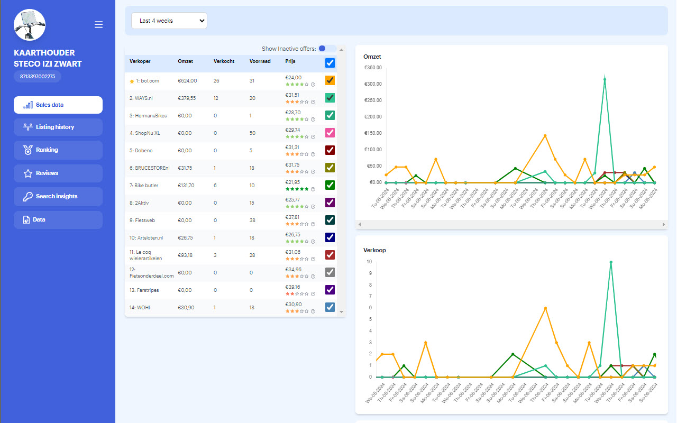Toggle the select-all checkbox in table header
Screen dimensions: 677x423
point(330,63)
